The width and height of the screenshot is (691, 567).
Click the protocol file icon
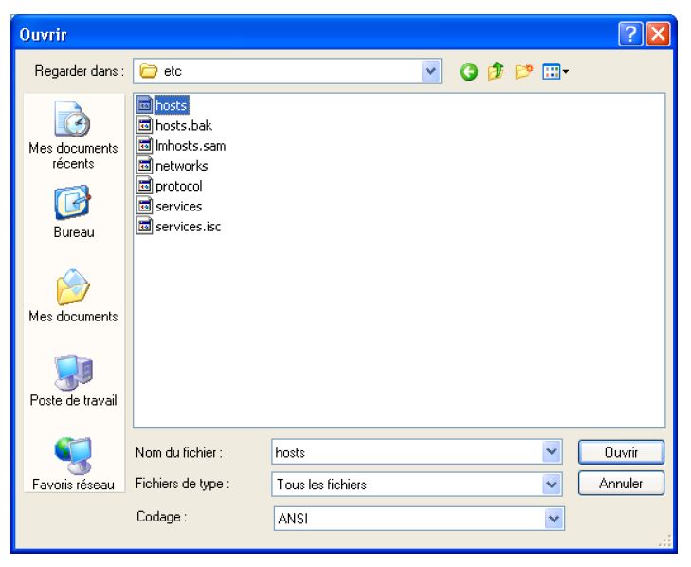click(144, 186)
